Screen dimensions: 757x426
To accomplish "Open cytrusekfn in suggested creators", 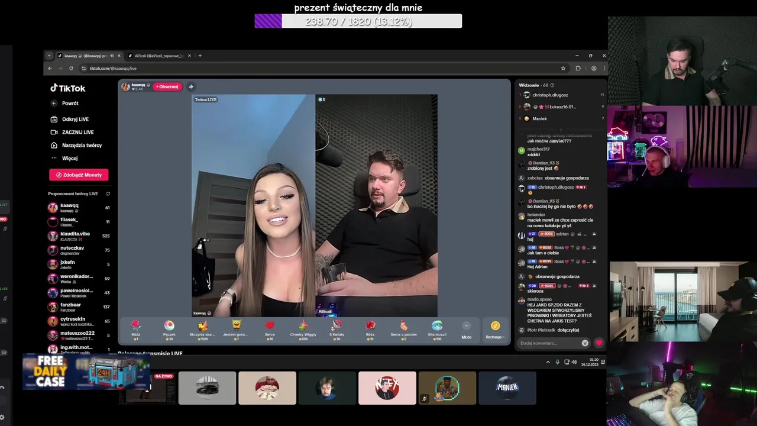I will 79,321.
